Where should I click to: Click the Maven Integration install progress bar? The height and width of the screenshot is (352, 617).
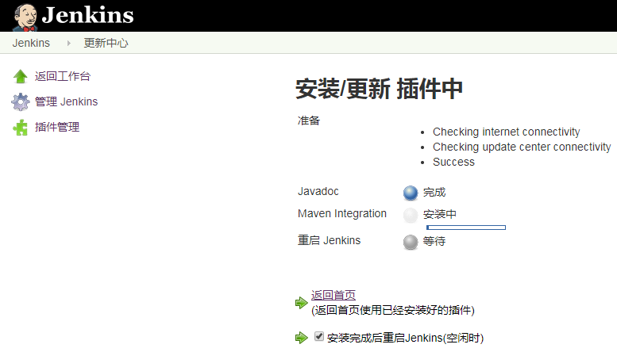point(466,228)
